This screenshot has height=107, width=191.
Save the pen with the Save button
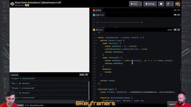click(134, 4)
